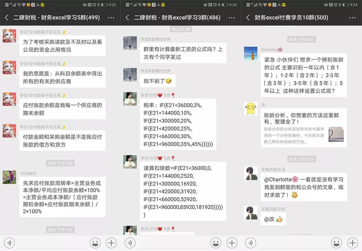Tap message 群里有计算最新工资的公式吗
Image resolution: width=362 pixels, height=251 pixels.
[x=183, y=53]
